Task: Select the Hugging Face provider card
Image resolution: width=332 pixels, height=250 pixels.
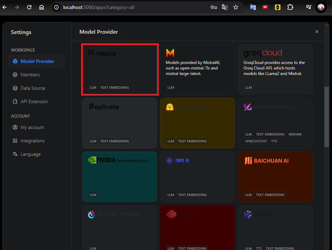Action: click(x=197, y=123)
